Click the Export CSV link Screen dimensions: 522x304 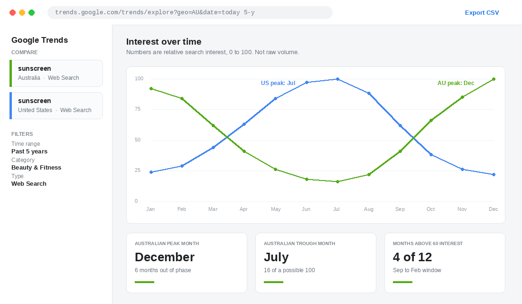[x=482, y=13]
